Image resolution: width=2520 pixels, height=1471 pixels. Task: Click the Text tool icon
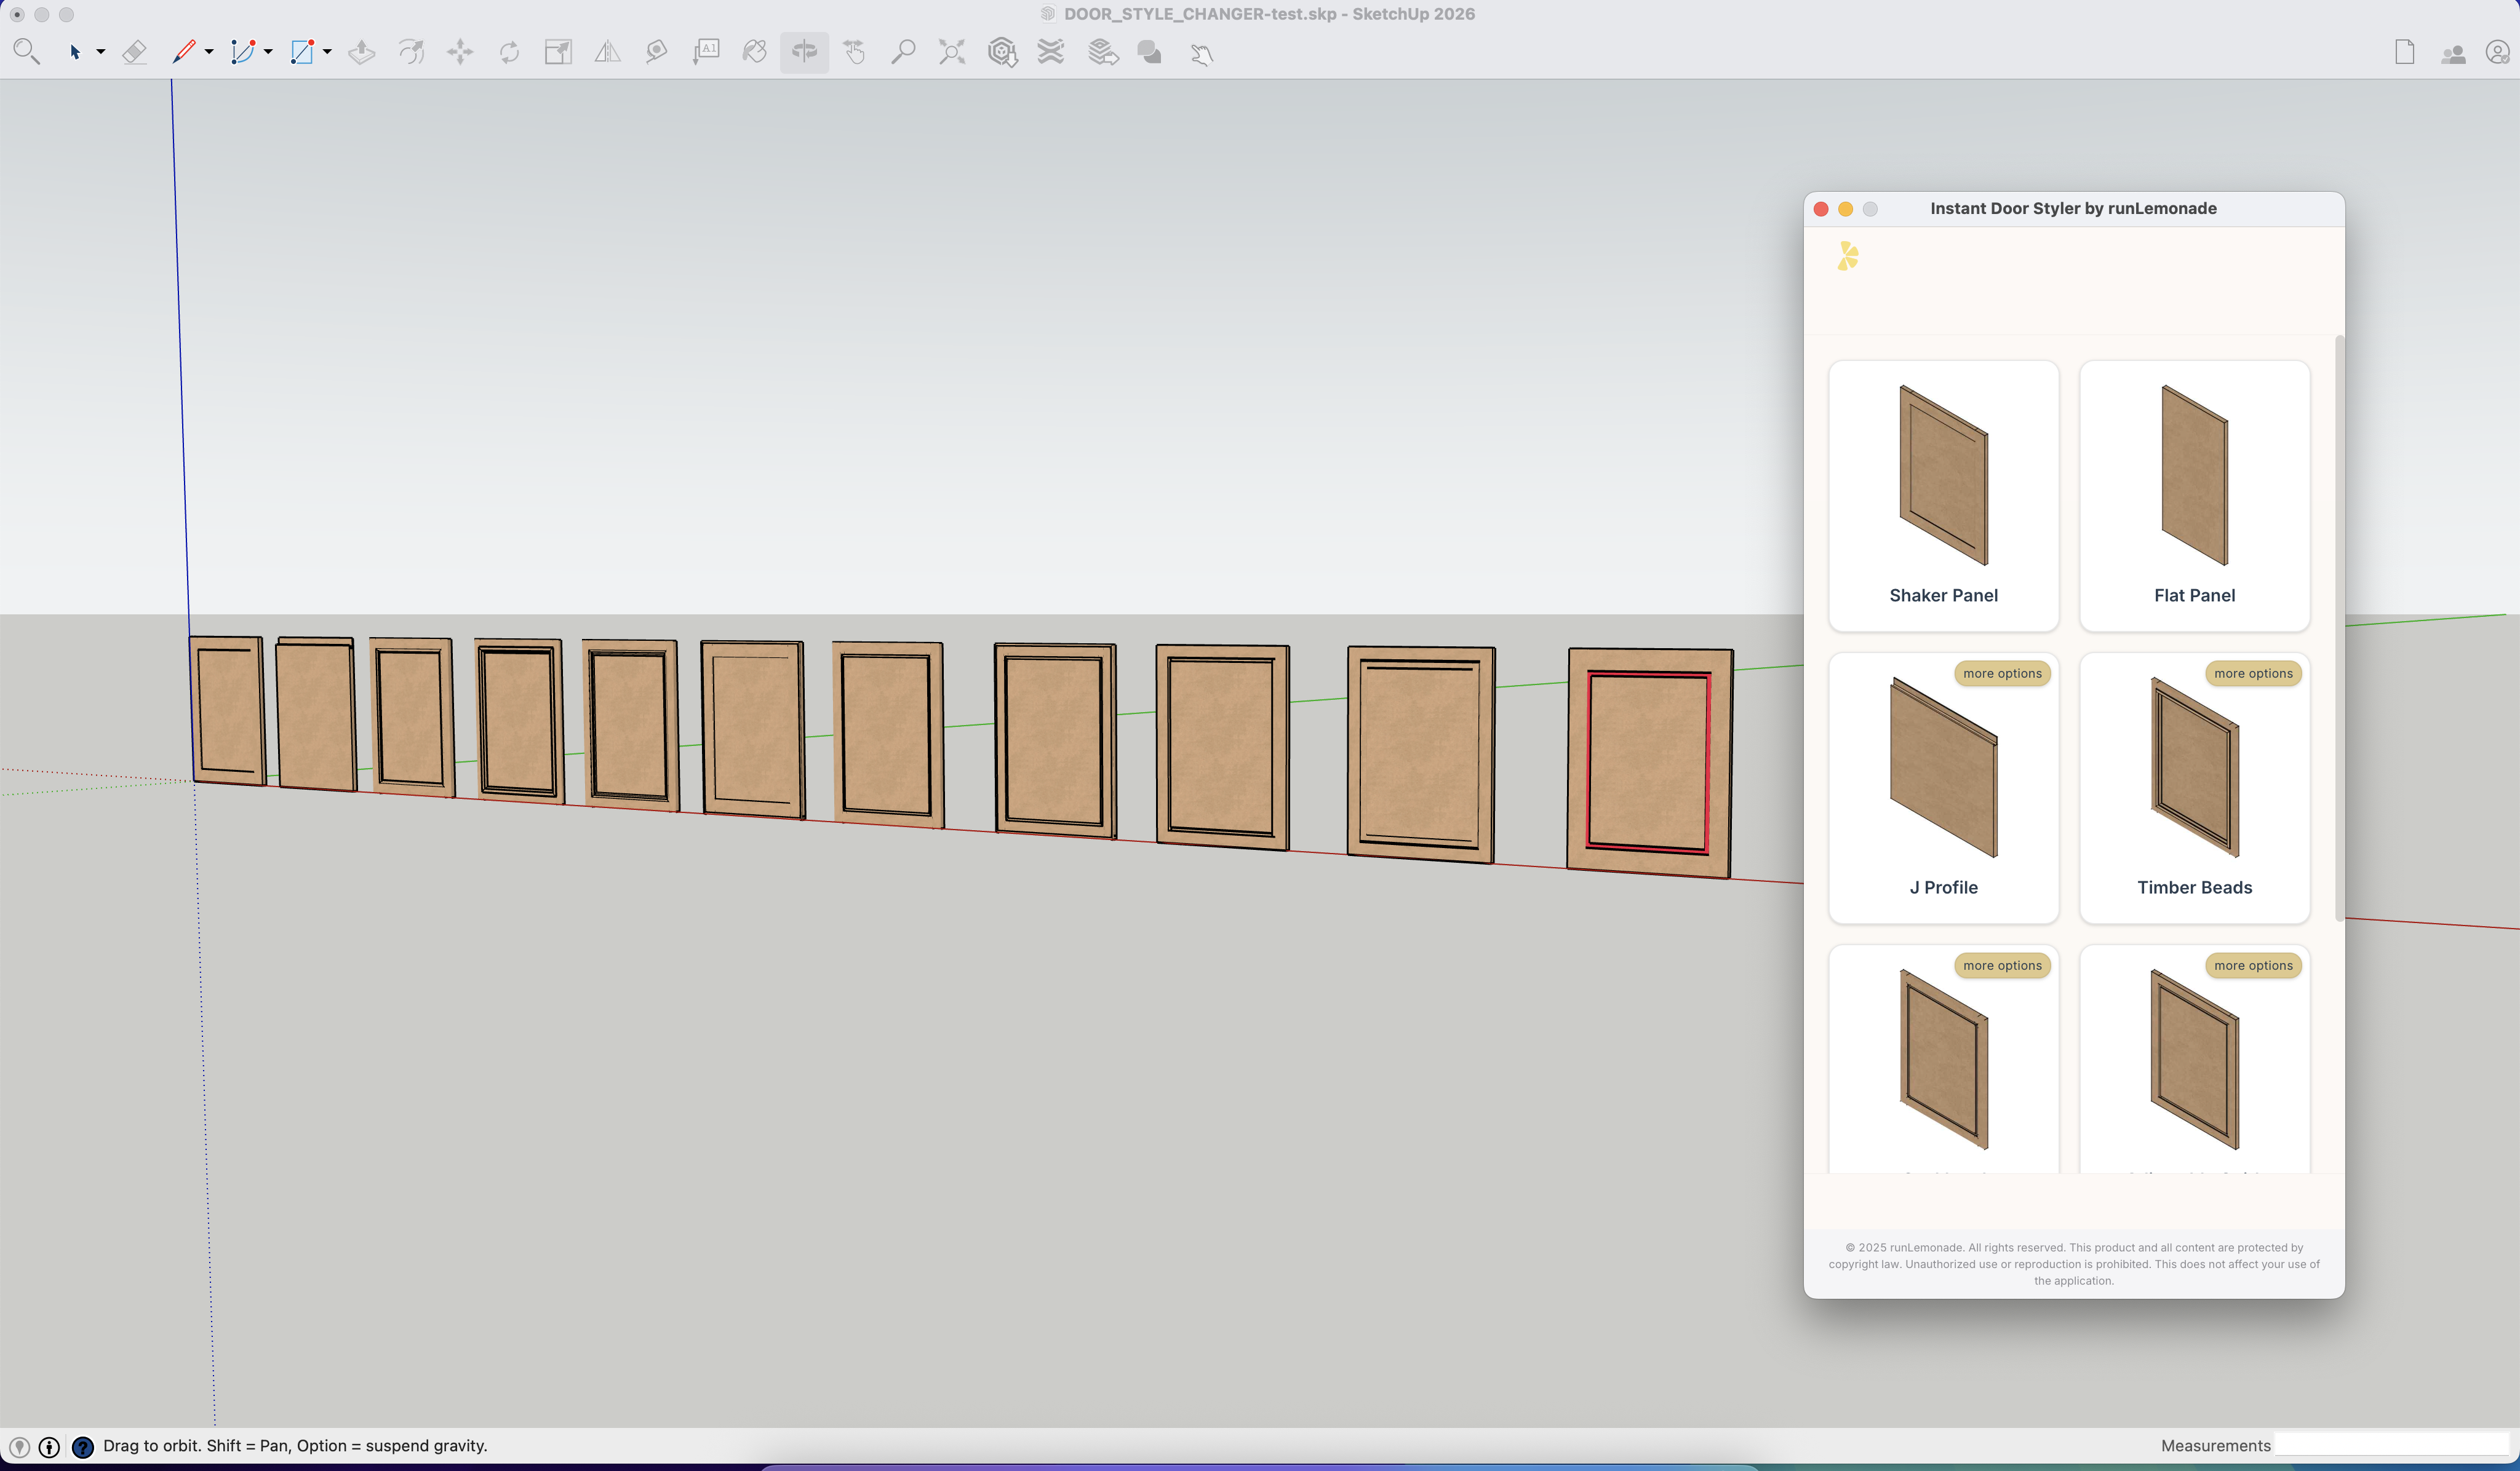pos(706,52)
